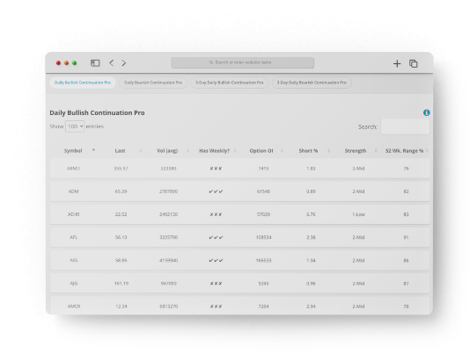Open the 3-Day Daily Bearish Continuation Pro tab
Screen dimensions: 470x353
click(312, 83)
